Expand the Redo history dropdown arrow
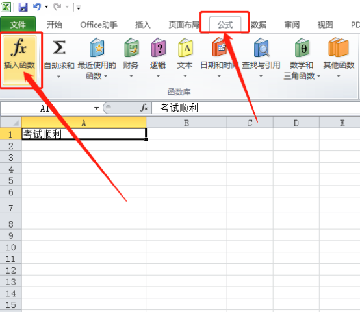Viewport: 360px width, 312px height. click(67, 7)
